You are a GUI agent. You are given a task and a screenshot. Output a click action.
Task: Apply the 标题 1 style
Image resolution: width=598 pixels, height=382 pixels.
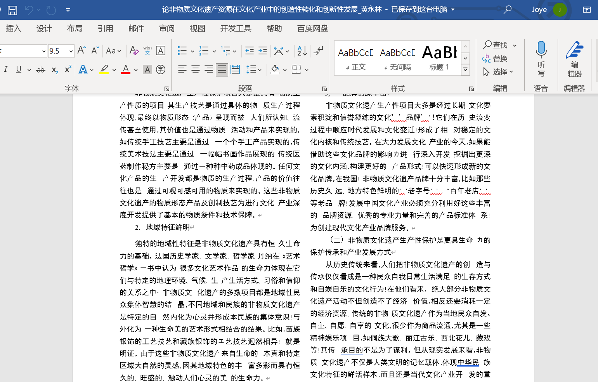pyautogui.click(x=440, y=59)
